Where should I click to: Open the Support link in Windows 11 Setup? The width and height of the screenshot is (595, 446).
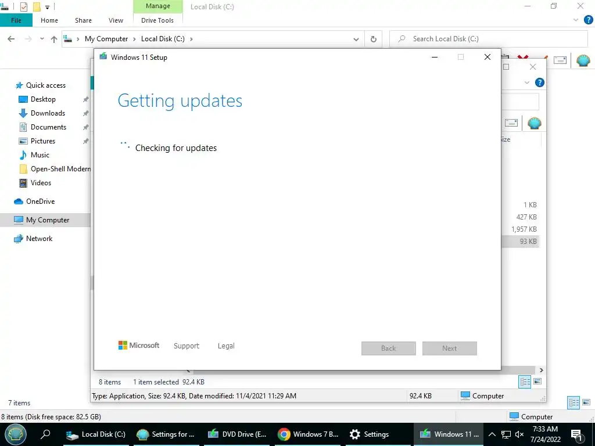pos(187,346)
